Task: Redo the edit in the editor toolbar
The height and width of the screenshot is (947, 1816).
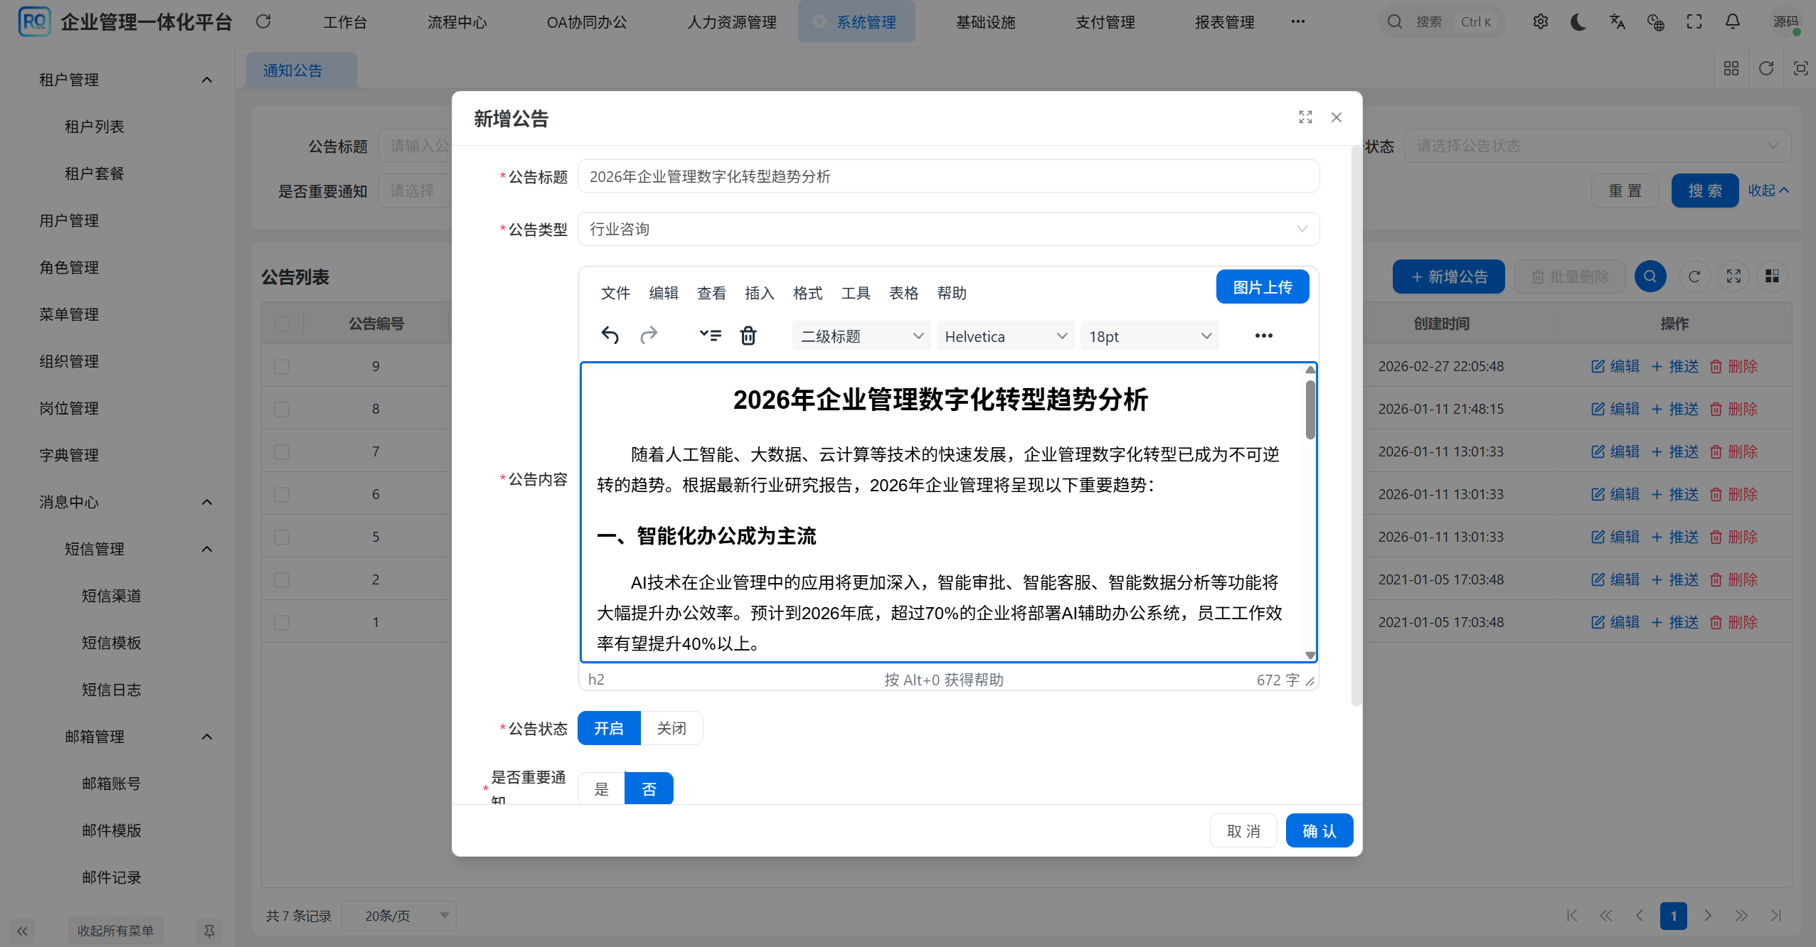Action: (x=649, y=335)
